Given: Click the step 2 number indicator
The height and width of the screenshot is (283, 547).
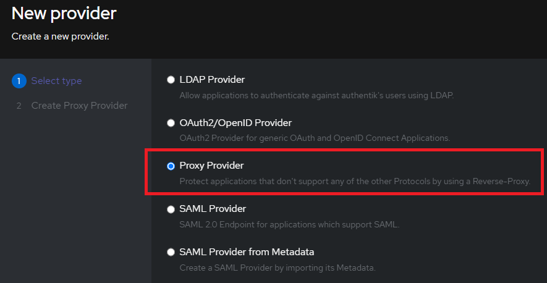Looking at the screenshot, I should [x=19, y=106].
